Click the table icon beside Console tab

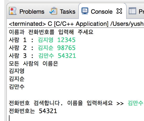[x=132, y=11]
